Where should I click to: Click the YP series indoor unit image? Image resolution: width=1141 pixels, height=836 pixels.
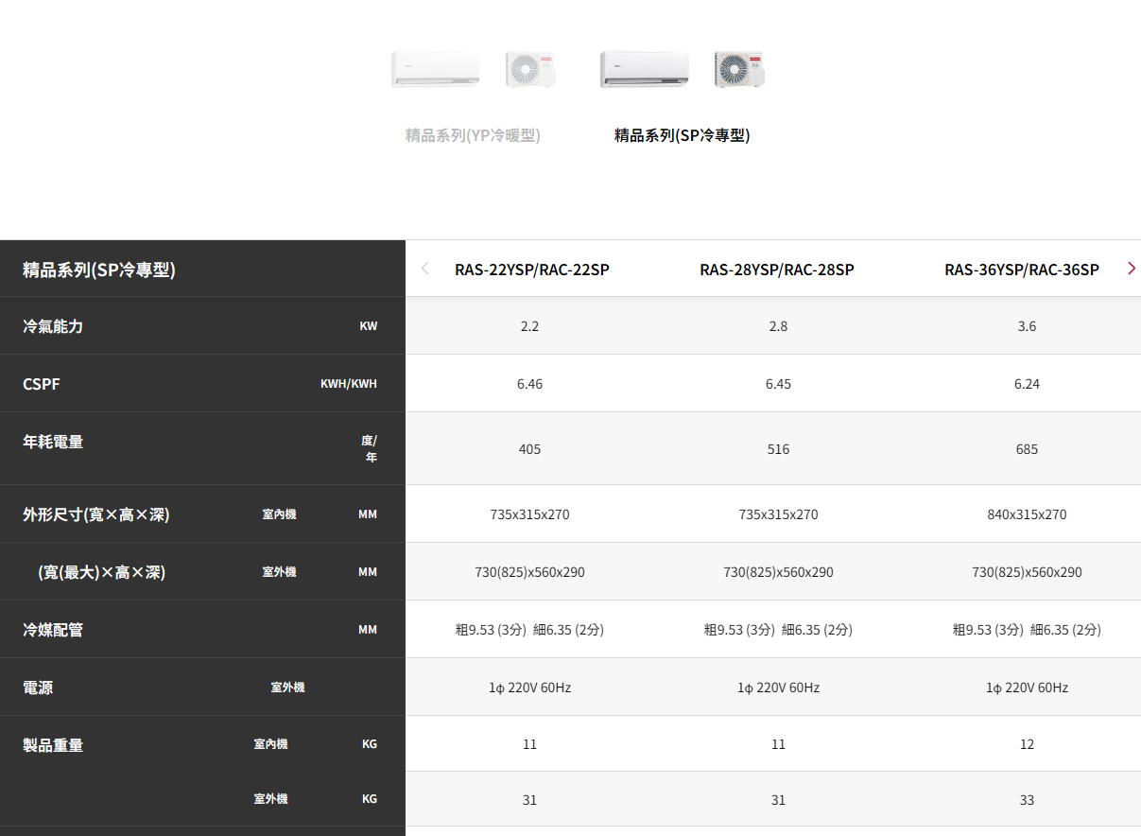point(436,70)
